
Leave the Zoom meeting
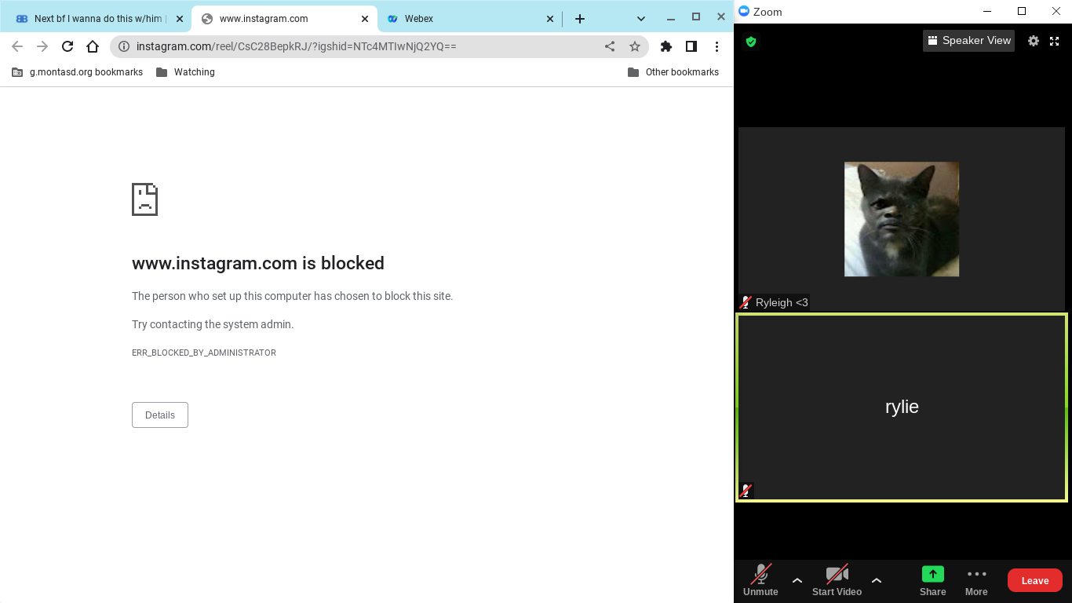1035,580
